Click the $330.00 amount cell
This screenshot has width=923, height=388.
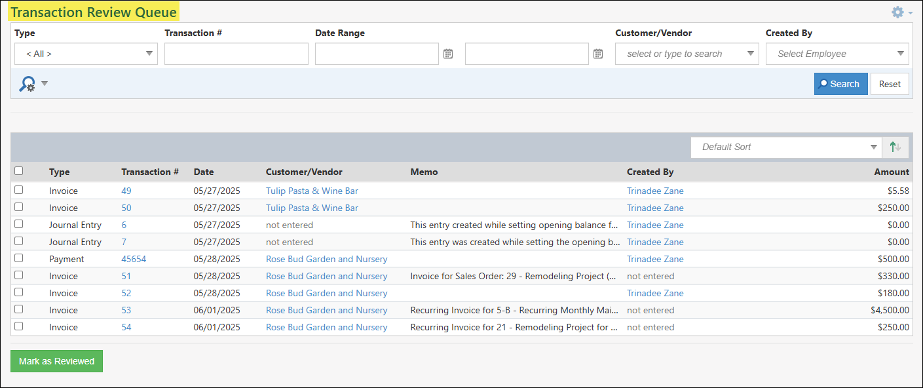click(894, 276)
